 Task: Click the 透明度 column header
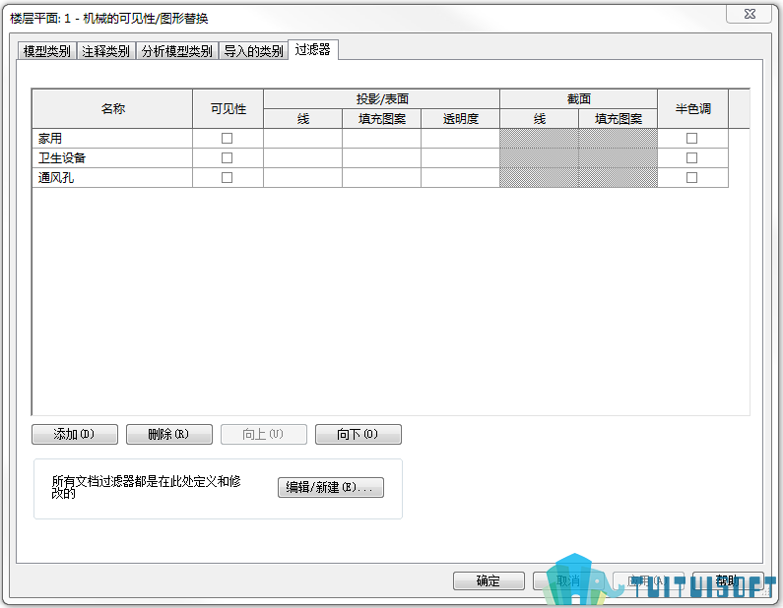pyautogui.click(x=460, y=119)
